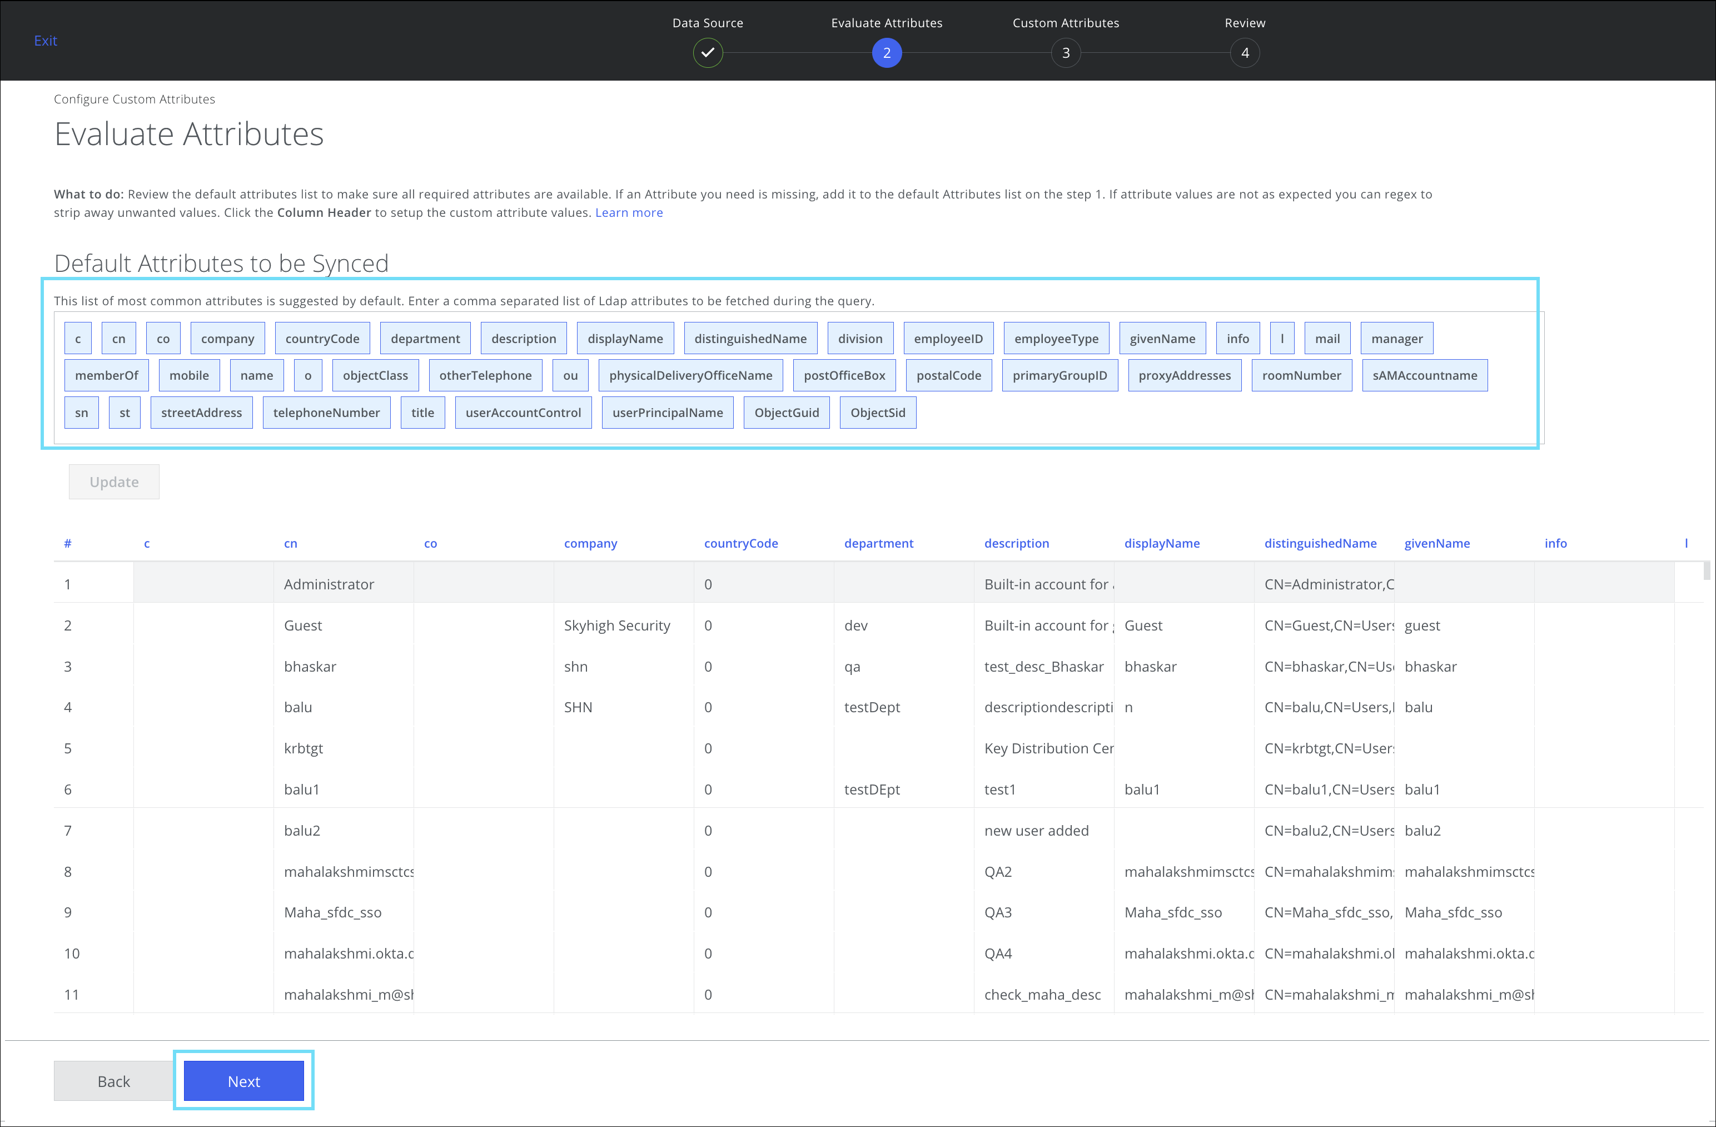Jump to step 4 Review circle
This screenshot has height=1127, width=1716.
[1244, 53]
